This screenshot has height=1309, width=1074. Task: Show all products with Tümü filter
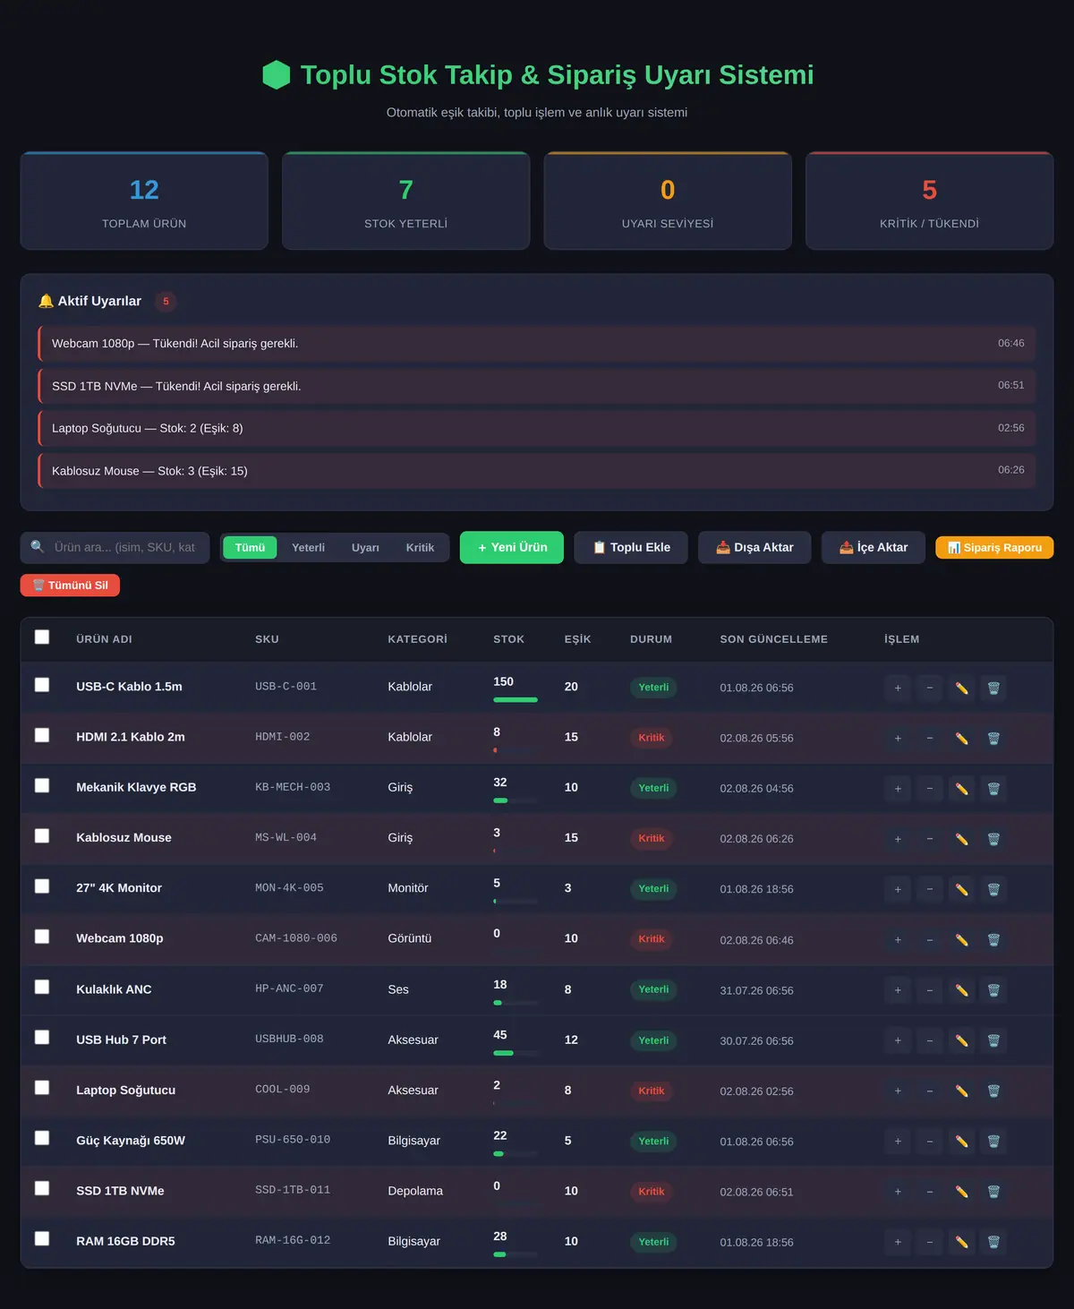(250, 548)
